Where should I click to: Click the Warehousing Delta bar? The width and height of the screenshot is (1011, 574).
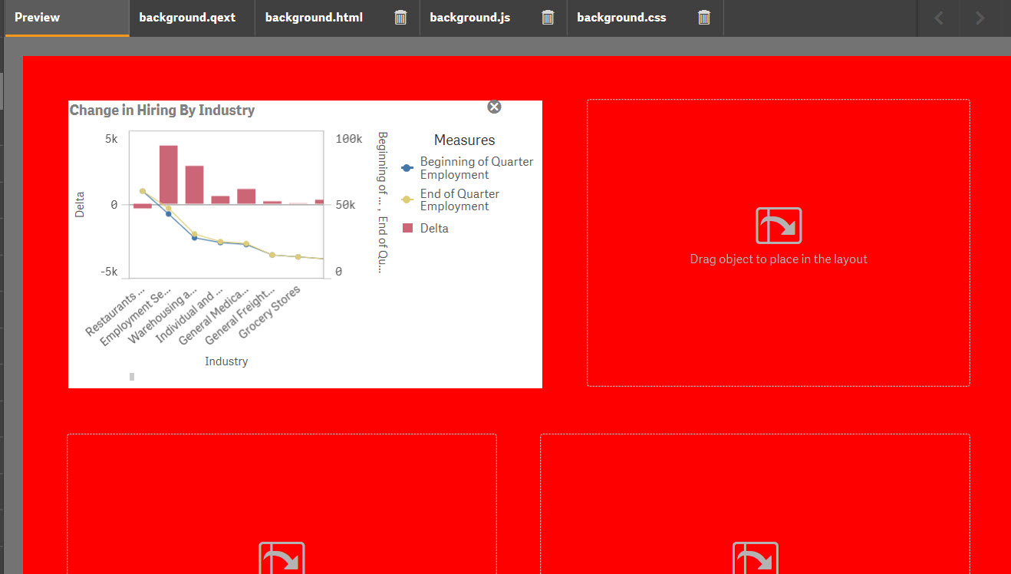pyautogui.click(x=195, y=185)
